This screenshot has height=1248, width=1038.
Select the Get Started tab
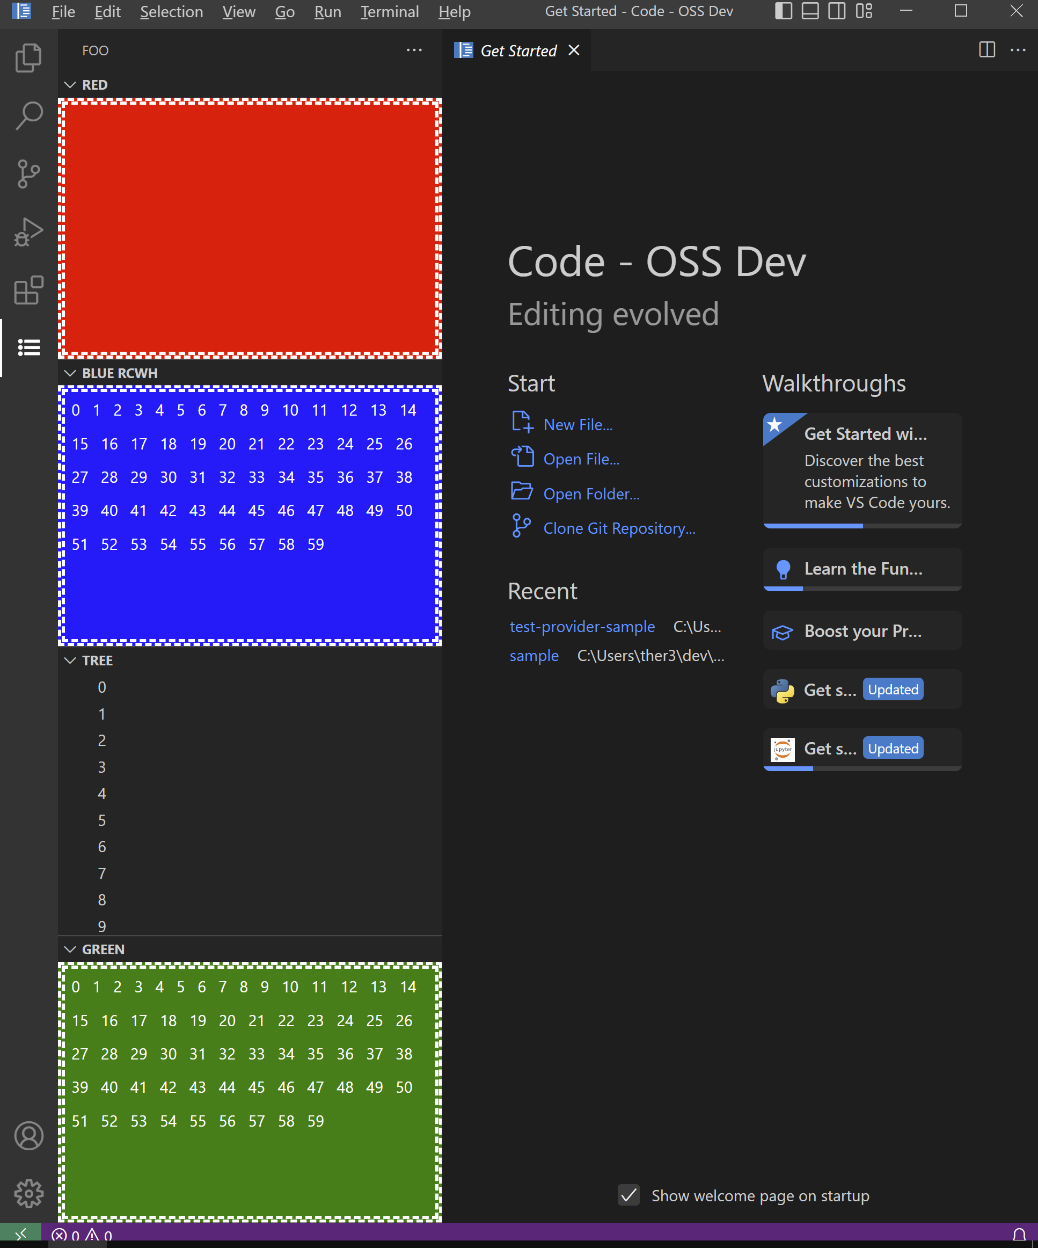517,50
